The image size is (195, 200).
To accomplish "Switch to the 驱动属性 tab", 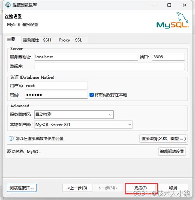I will [x=31, y=40].
